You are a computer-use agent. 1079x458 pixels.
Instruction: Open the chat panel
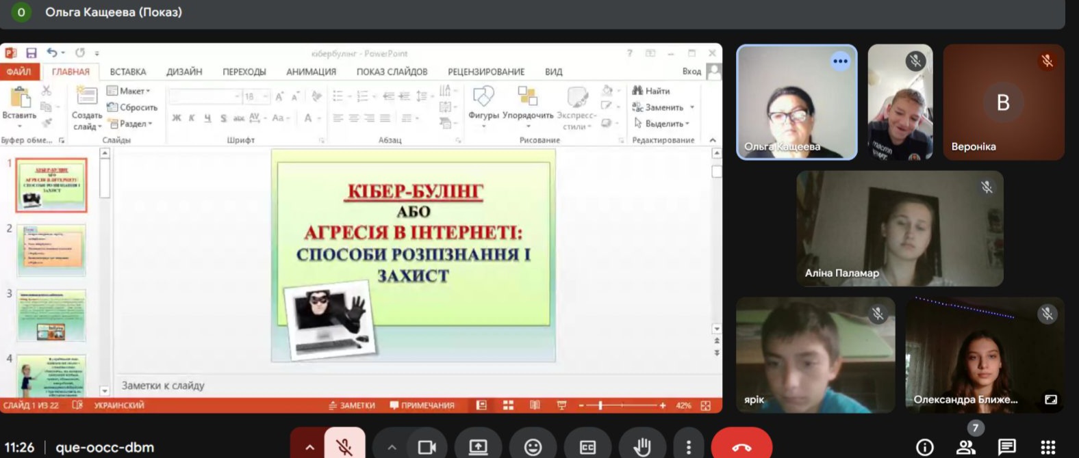coord(1006,447)
